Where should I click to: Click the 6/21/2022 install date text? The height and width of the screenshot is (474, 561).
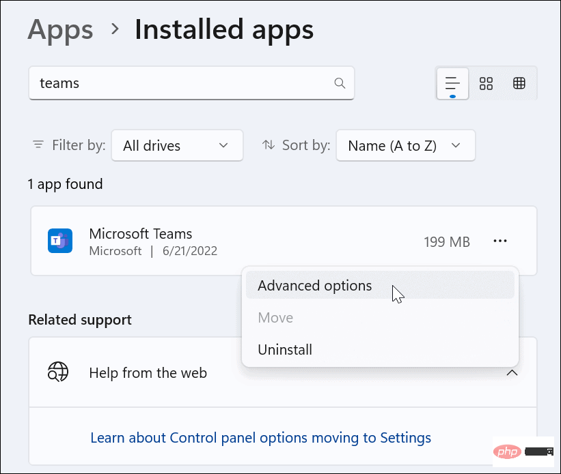coord(190,251)
